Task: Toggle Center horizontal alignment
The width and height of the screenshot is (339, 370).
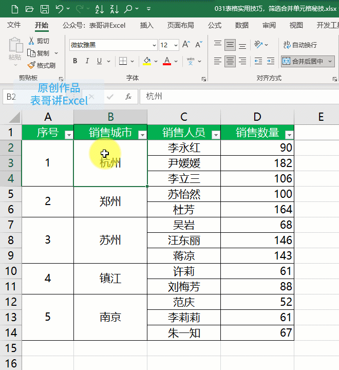Action: (230, 61)
